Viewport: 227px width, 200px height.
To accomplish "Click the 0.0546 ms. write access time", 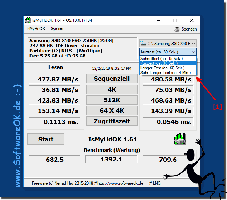I will pyautogui.click(x=168, y=122).
